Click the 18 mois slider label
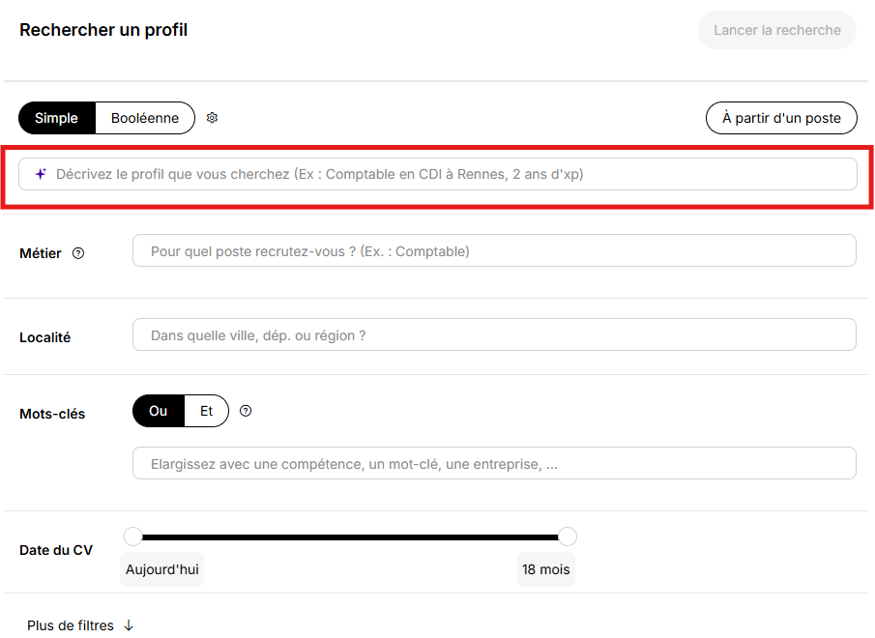The image size is (875, 638). pos(545,569)
